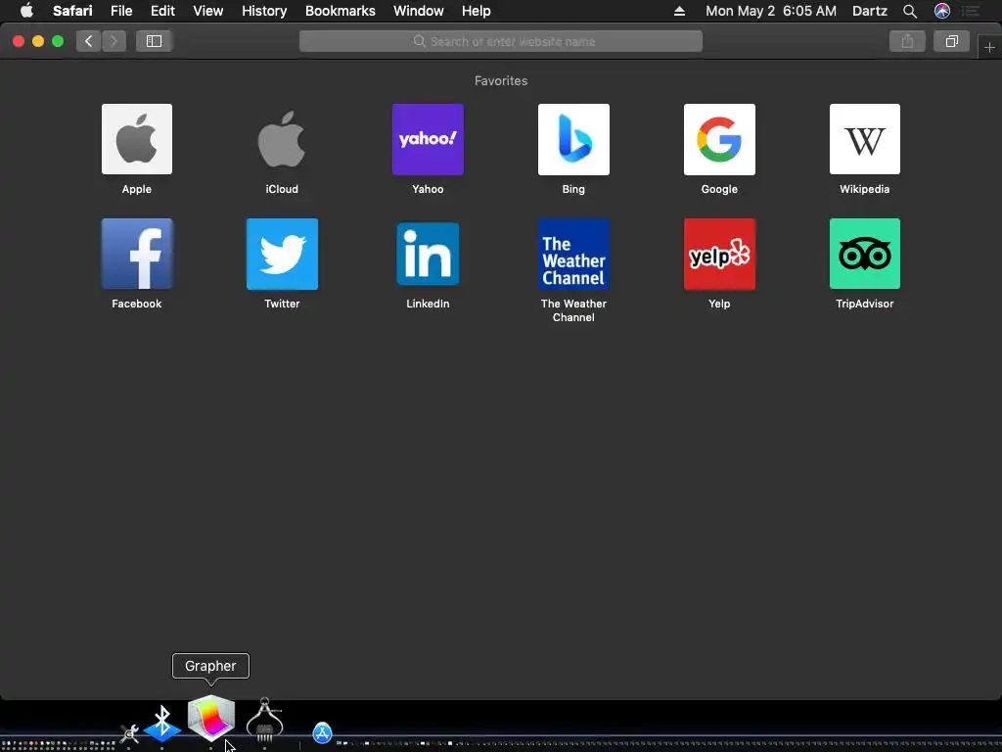1002x752 pixels.
Task: Open The Weather Channel favorite
Action: pyautogui.click(x=573, y=254)
